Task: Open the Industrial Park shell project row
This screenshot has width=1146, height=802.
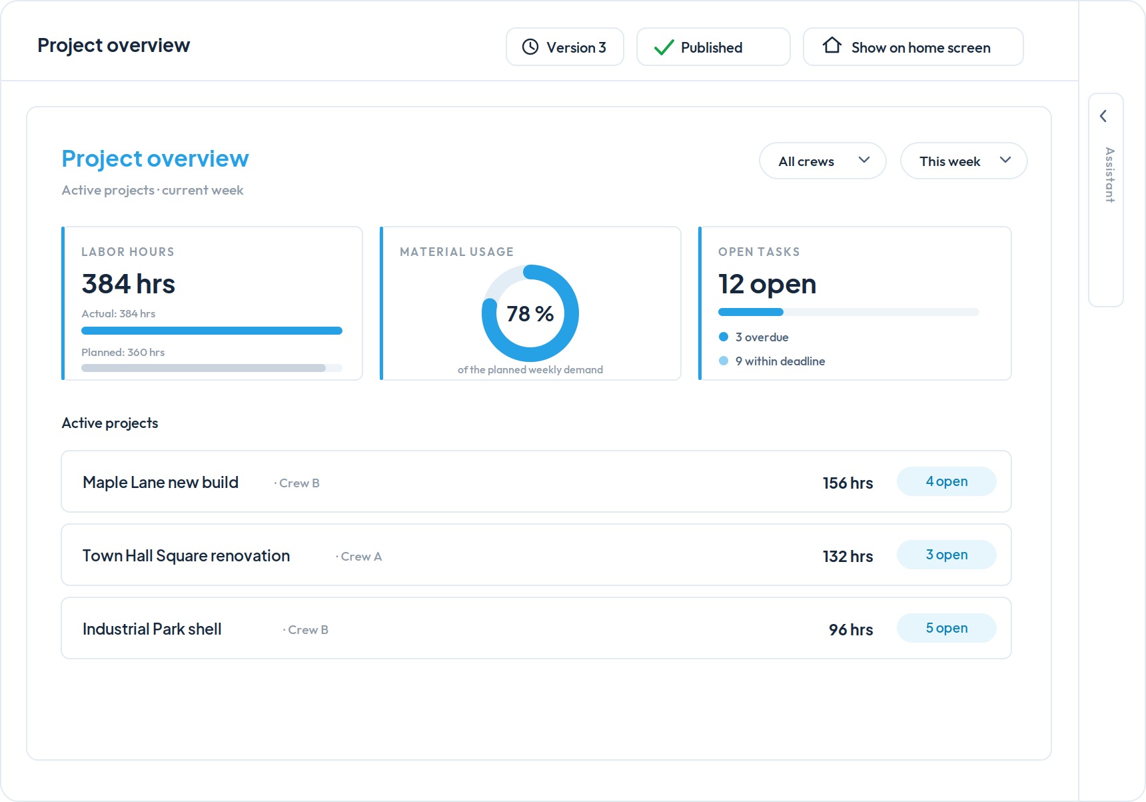Action: 536,628
